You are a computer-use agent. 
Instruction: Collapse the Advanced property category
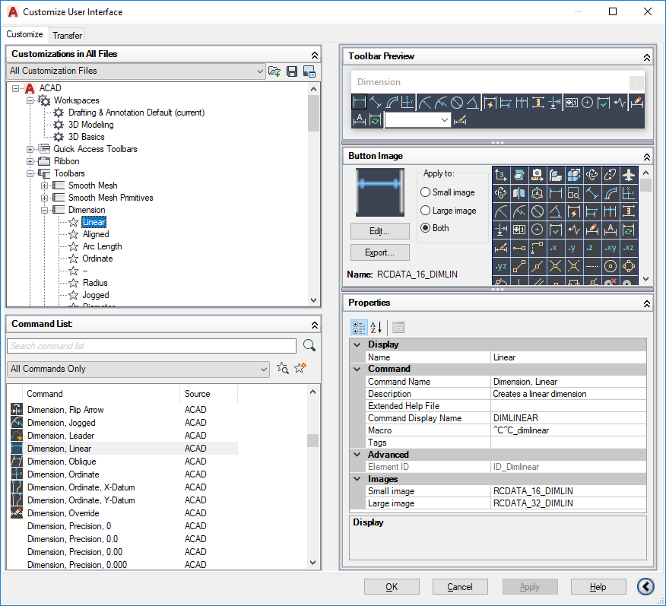pyautogui.click(x=357, y=455)
